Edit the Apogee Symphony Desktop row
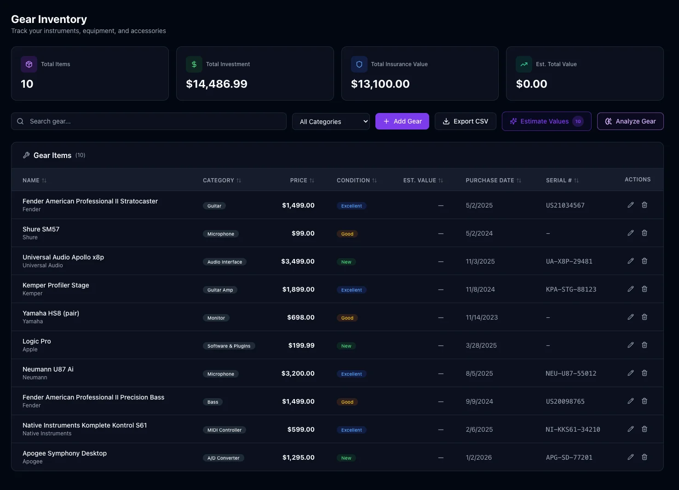This screenshot has width=679, height=490. click(x=631, y=457)
